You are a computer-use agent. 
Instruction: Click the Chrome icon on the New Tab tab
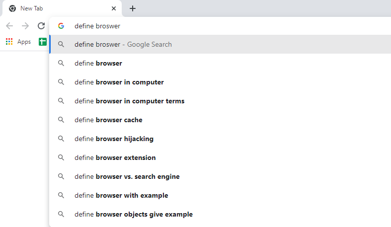pos(12,9)
